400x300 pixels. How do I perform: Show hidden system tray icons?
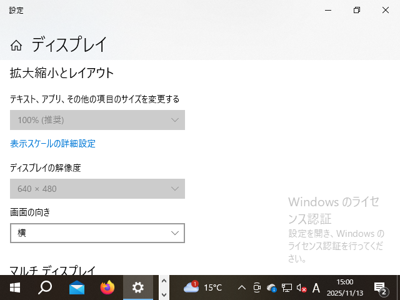(x=242, y=288)
